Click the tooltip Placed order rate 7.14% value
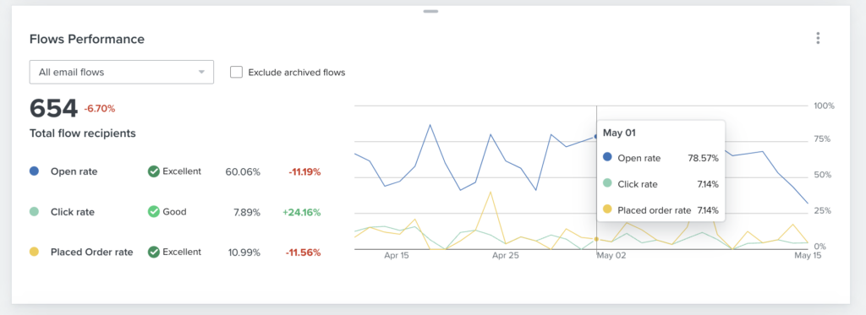Viewport: 866px width, 315px height. pyautogui.click(x=708, y=210)
